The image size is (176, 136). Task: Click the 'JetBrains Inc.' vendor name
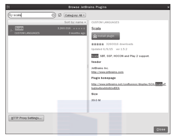(x=100, y=68)
